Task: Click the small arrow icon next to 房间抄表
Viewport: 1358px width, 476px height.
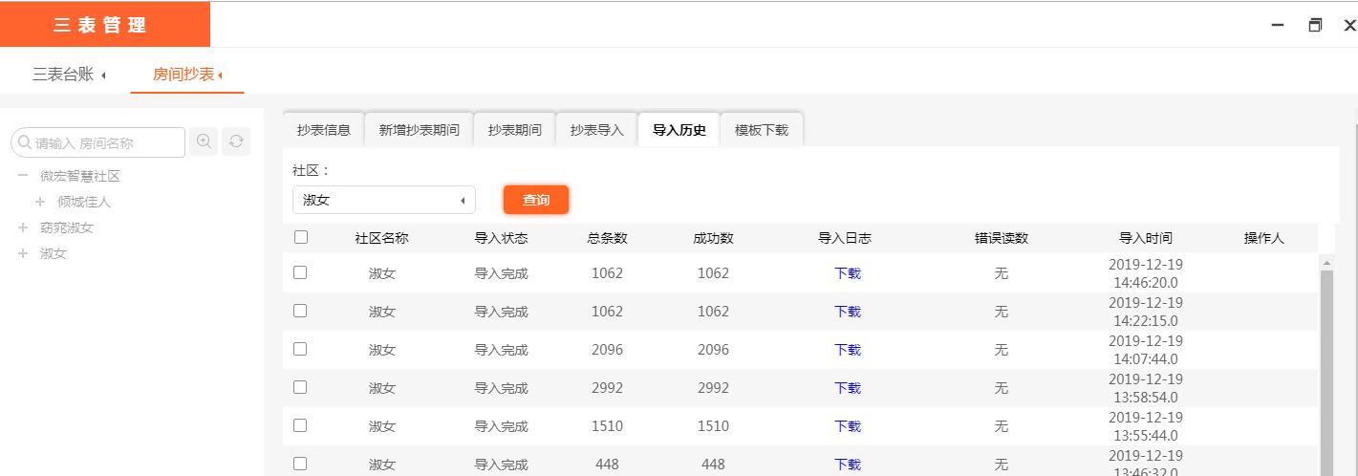Action: [x=221, y=76]
